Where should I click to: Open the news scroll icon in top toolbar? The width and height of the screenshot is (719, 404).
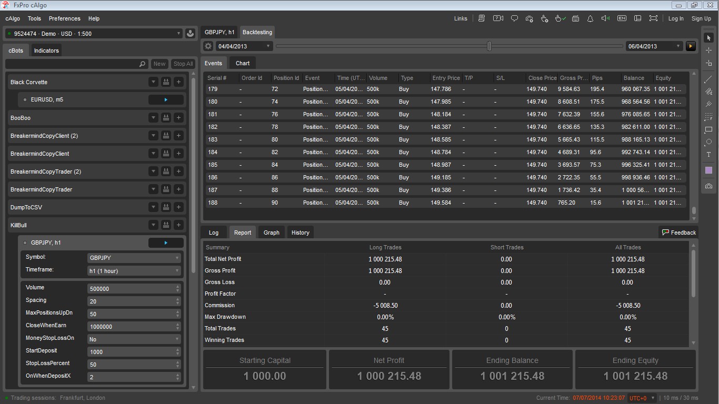pos(482,18)
